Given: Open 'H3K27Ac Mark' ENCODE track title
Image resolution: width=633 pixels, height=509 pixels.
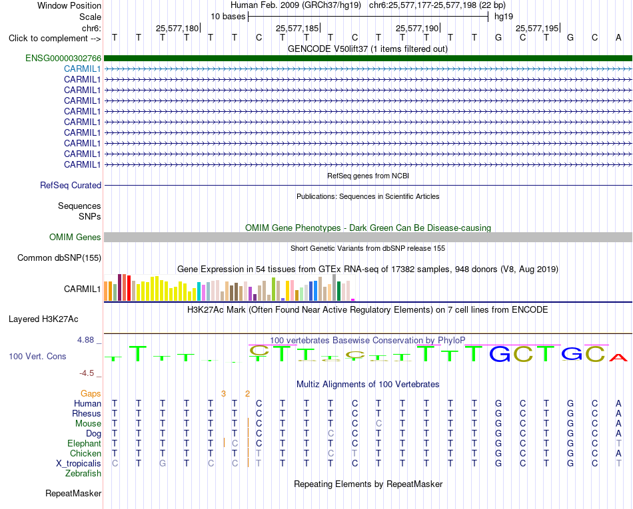Looking at the screenshot, I should point(368,309).
